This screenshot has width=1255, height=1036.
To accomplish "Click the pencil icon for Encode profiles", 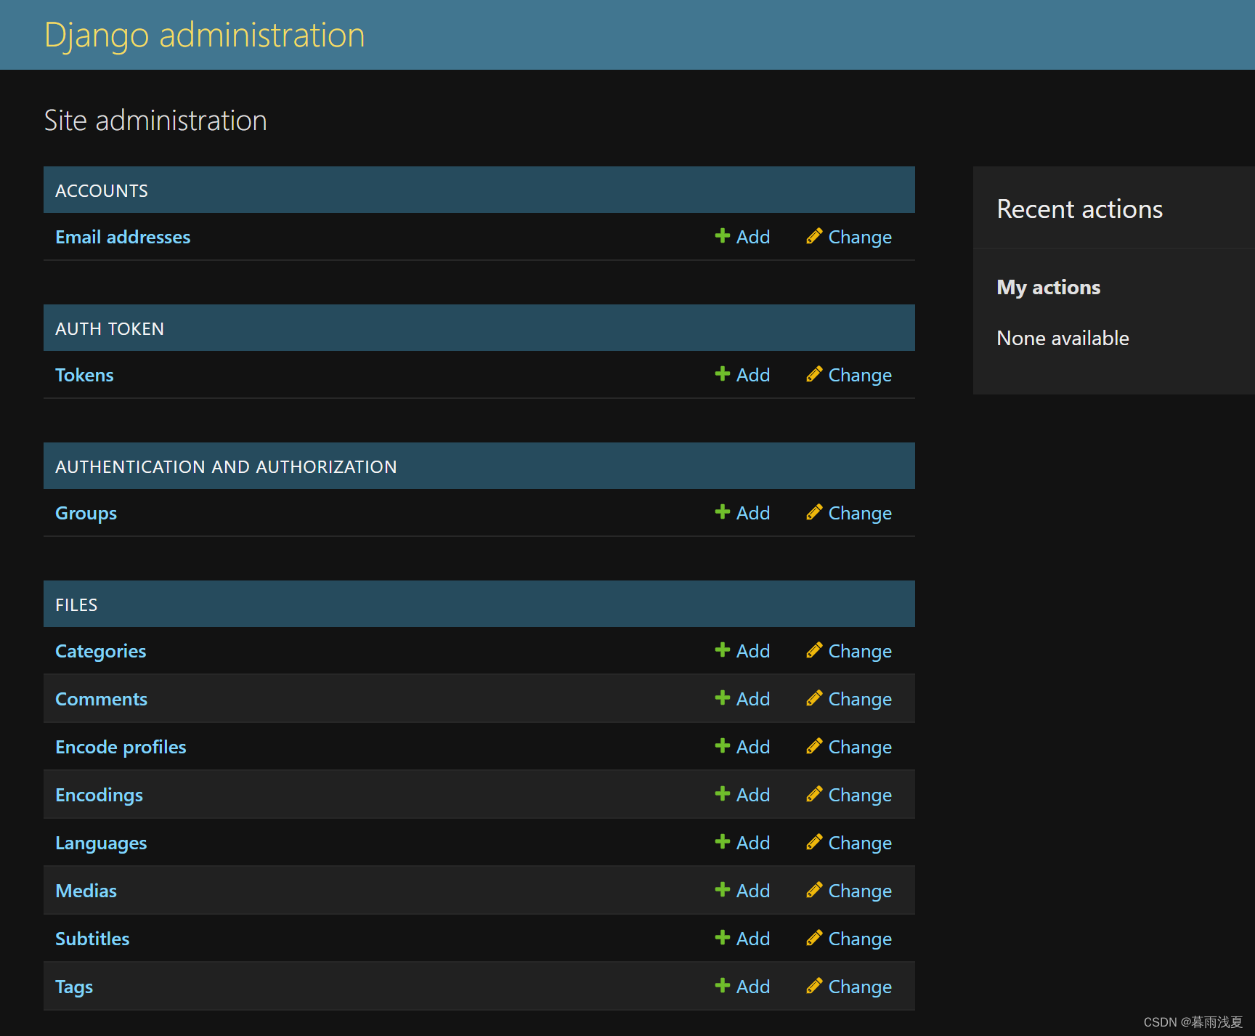I will [814, 746].
